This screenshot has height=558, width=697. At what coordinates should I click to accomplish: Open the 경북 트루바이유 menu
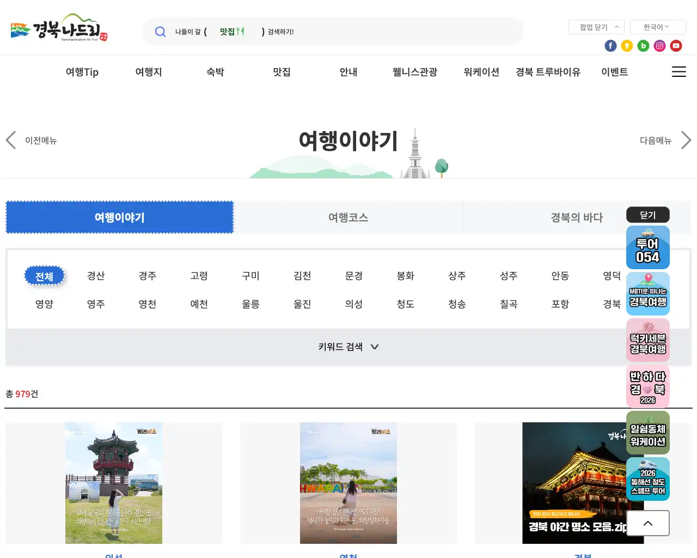click(548, 72)
